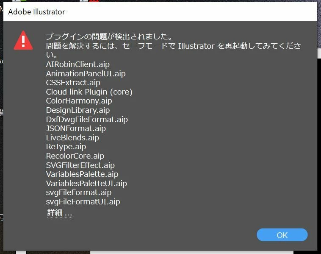Select Cloud link Plugin (core) entry
This screenshot has height=254, width=321.
89,92
